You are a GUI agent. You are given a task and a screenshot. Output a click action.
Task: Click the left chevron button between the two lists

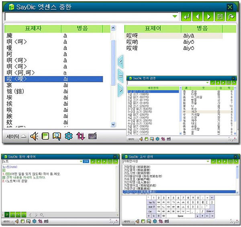point(120,62)
